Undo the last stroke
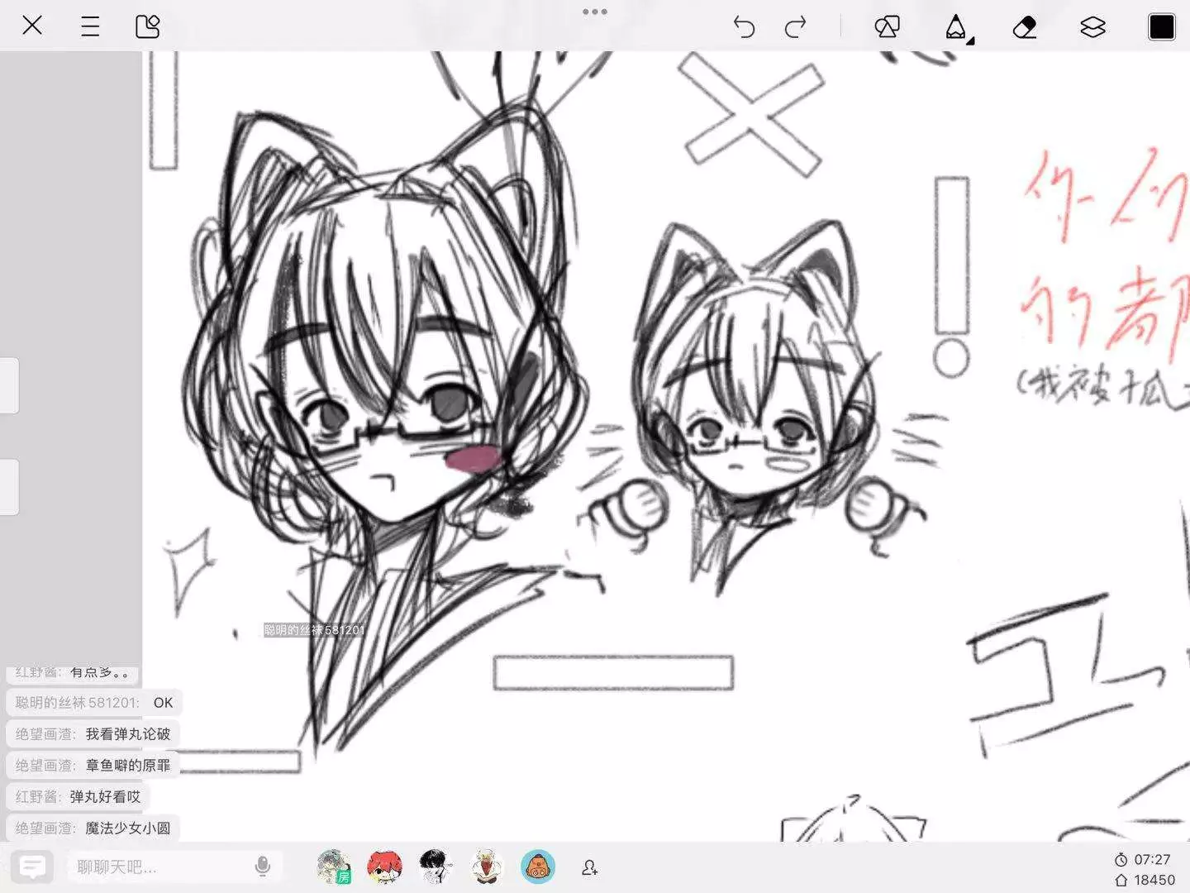Viewport: 1190px width, 893px height. pyautogui.click(x=744, y=27)
